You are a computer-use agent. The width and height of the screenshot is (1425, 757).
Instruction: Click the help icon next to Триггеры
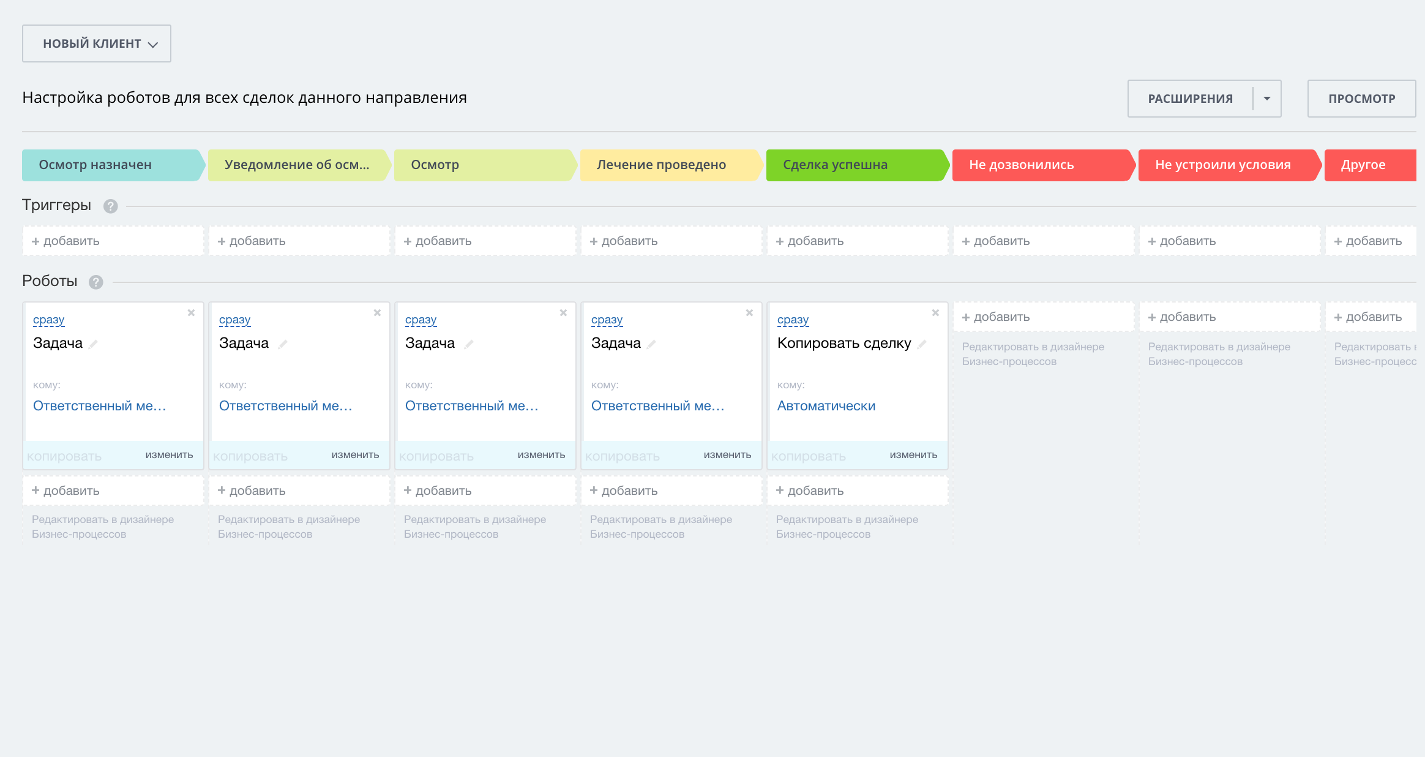click(110, 206)
